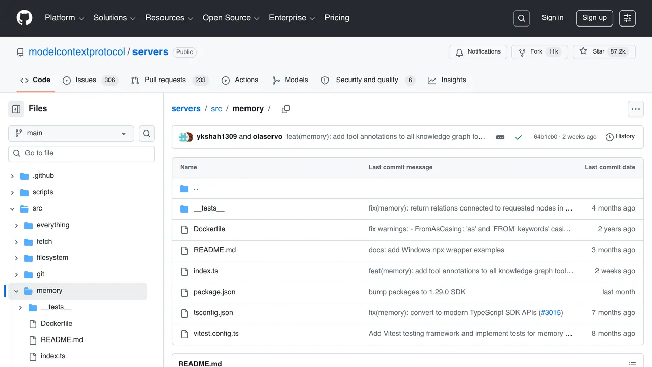The height and width of the screenshot is (367, 652).
Task: Open servers breadcrumb link
Action: [186, 109]
